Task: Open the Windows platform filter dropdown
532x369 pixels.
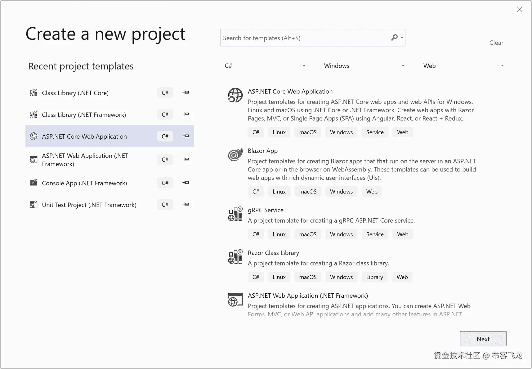Action: coord(364,66)
